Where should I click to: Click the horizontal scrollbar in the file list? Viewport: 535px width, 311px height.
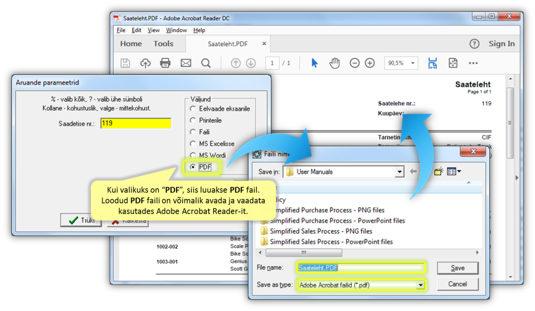(304, 253)
